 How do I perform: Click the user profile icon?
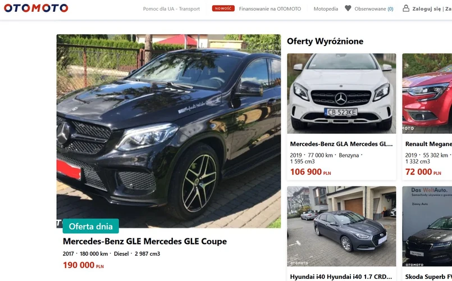(406, 8)
